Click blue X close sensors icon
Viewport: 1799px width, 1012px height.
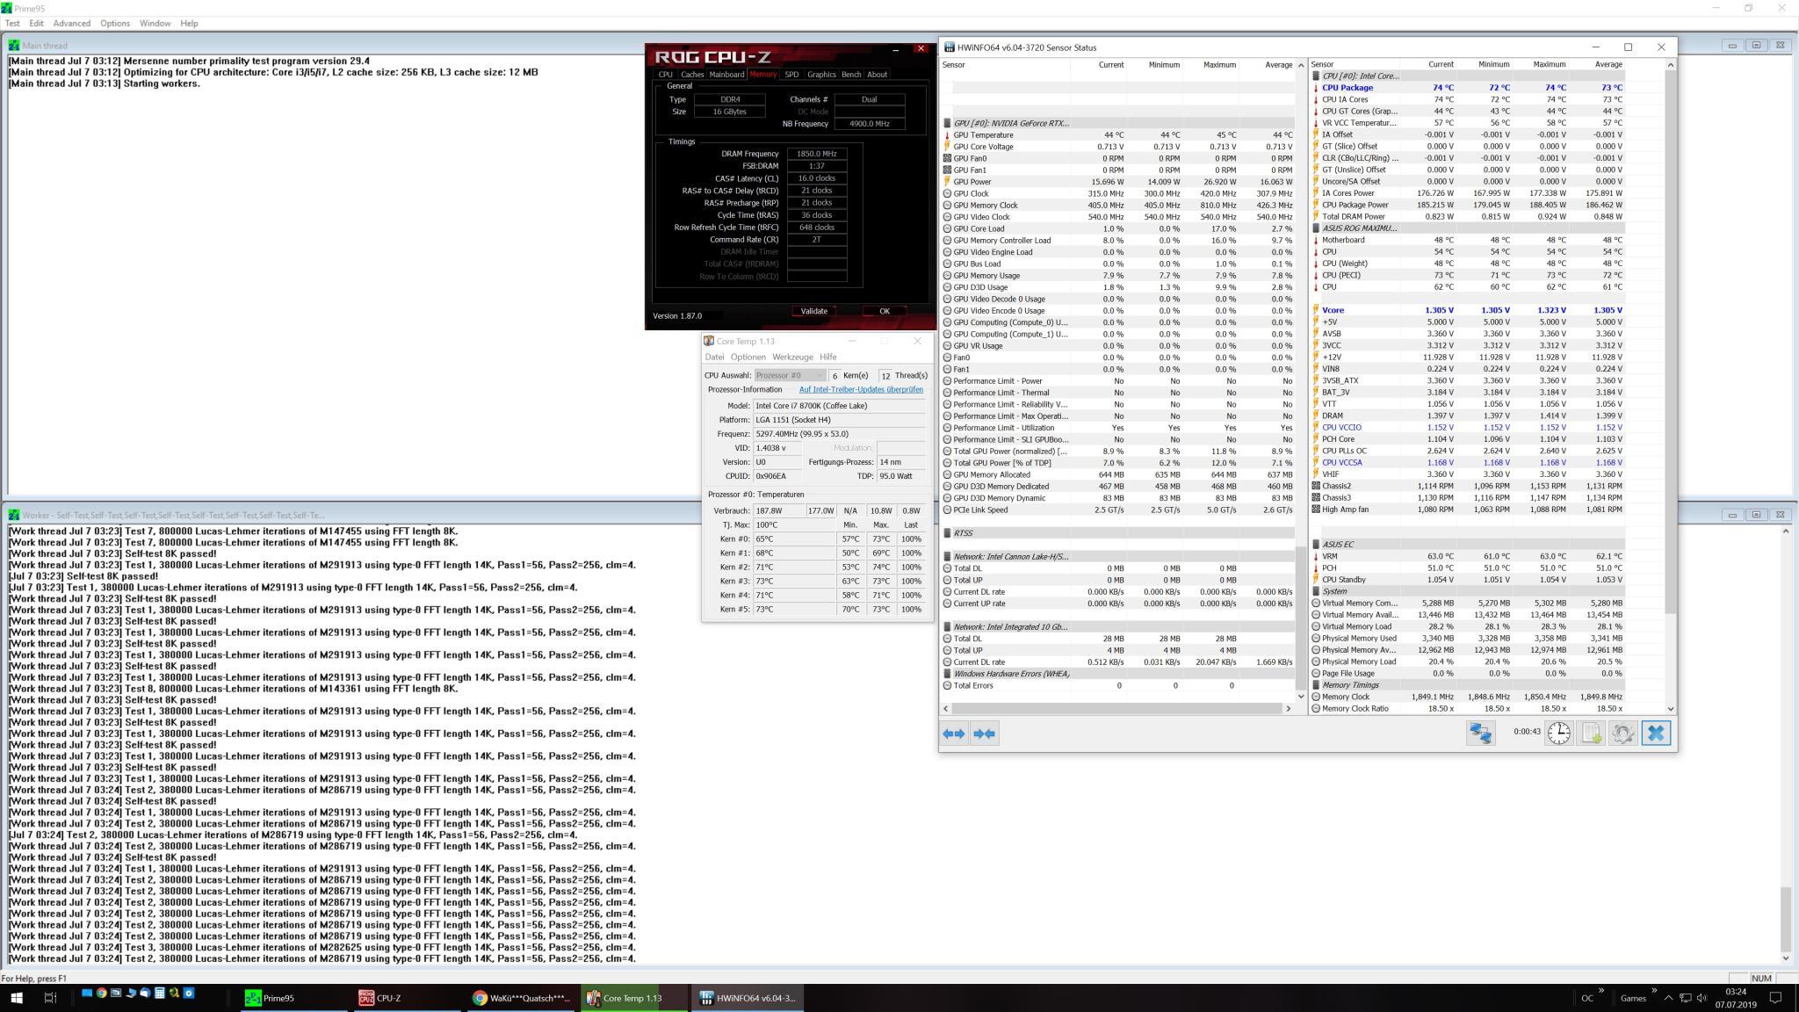1656,734
